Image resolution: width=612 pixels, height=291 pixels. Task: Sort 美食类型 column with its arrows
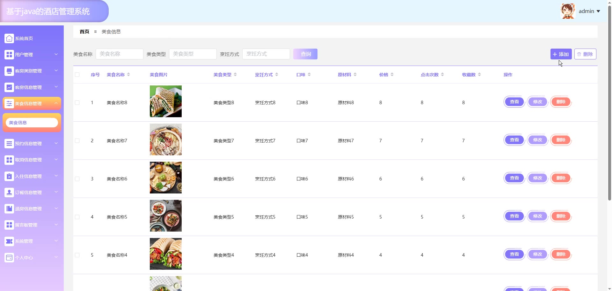click(x=235, y=75)
